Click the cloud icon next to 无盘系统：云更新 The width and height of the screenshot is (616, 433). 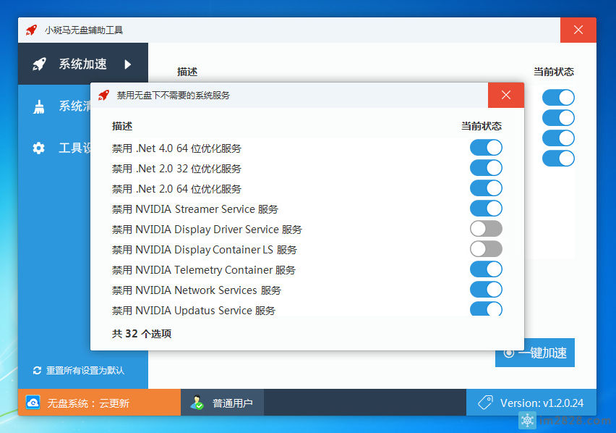pyautogui.click(x=32, y=402)
